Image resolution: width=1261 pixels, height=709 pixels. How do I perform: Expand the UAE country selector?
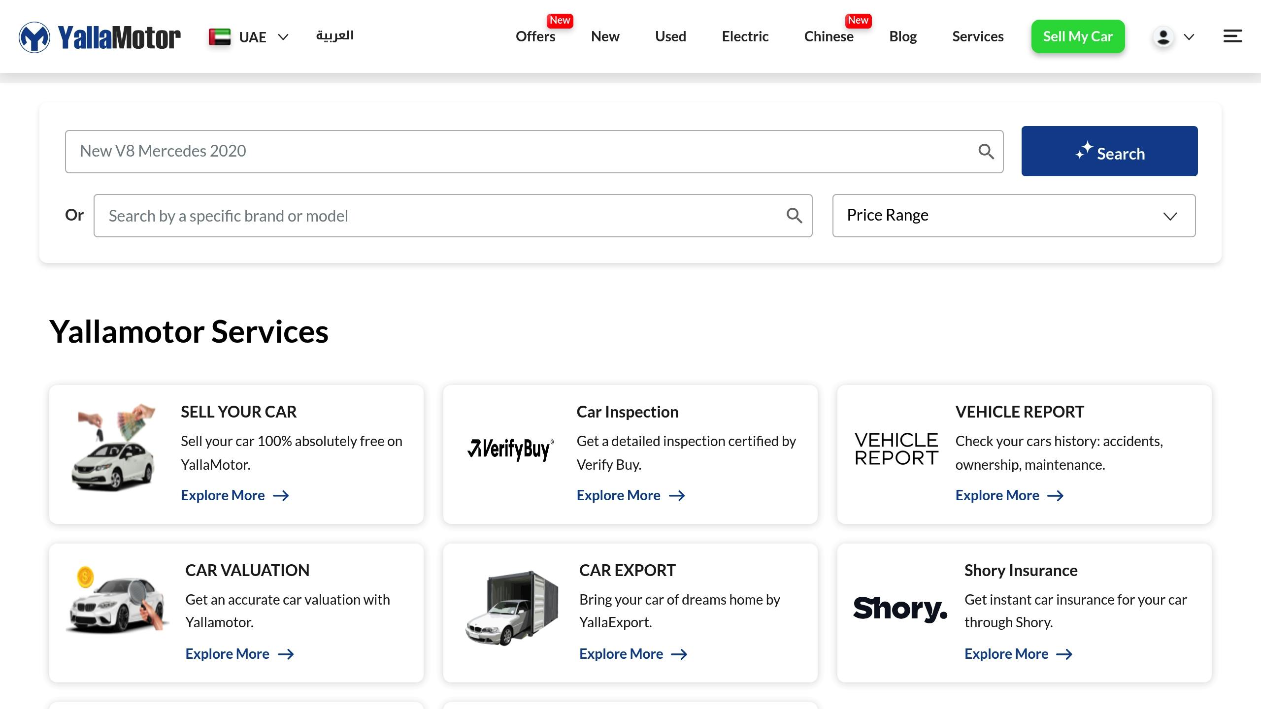(249, 37)
